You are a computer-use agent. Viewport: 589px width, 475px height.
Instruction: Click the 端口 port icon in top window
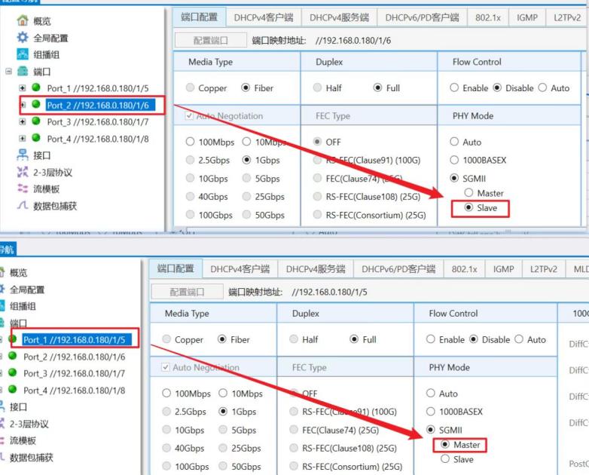(23, 71)
